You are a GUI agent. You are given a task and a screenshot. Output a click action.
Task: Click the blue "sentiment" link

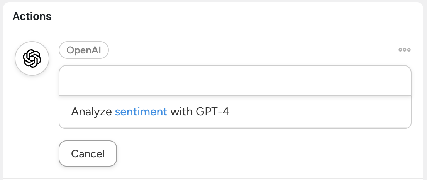tap(141, 112)
